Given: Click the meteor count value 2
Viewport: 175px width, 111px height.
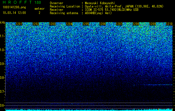Looking at the screenshot, I should (x=40, y=13).
